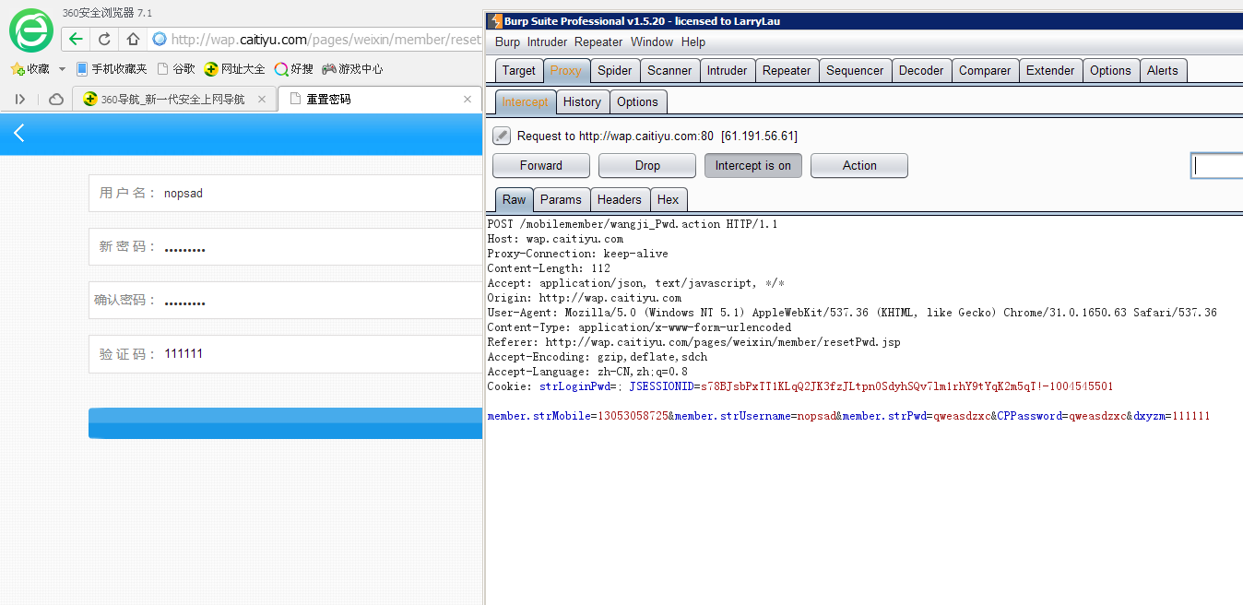The width and height of the screenshot is (1243, 605).
Task: Switch to the Intruder tool tab
Action: [x=727, y=71]
